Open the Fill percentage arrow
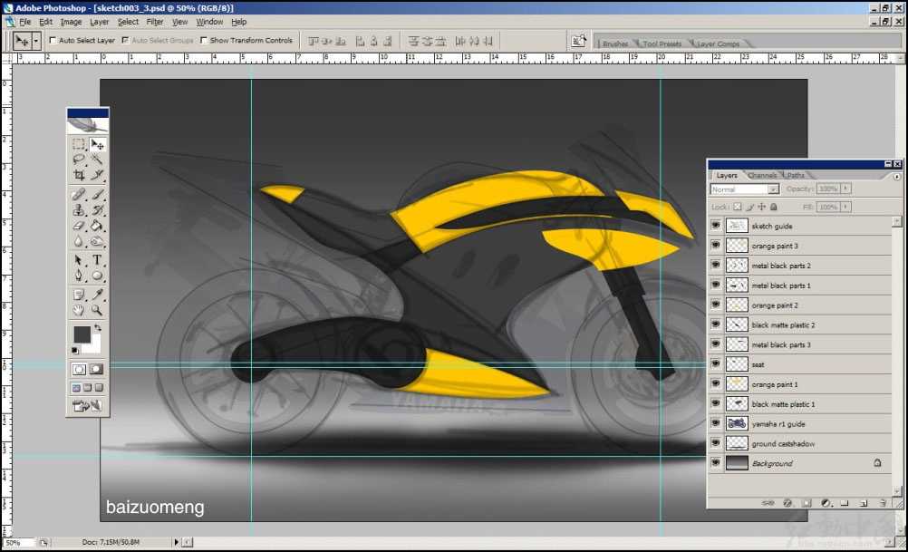This screenshot has height=552, width=908. click(x=846, y=208)
